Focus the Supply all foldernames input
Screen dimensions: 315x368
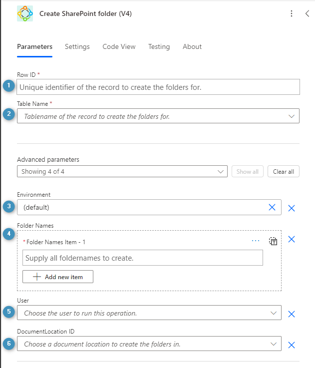143,258
